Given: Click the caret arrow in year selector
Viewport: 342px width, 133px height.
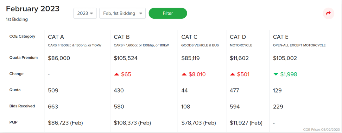Looking at the screenshot, I should point(92,14).
